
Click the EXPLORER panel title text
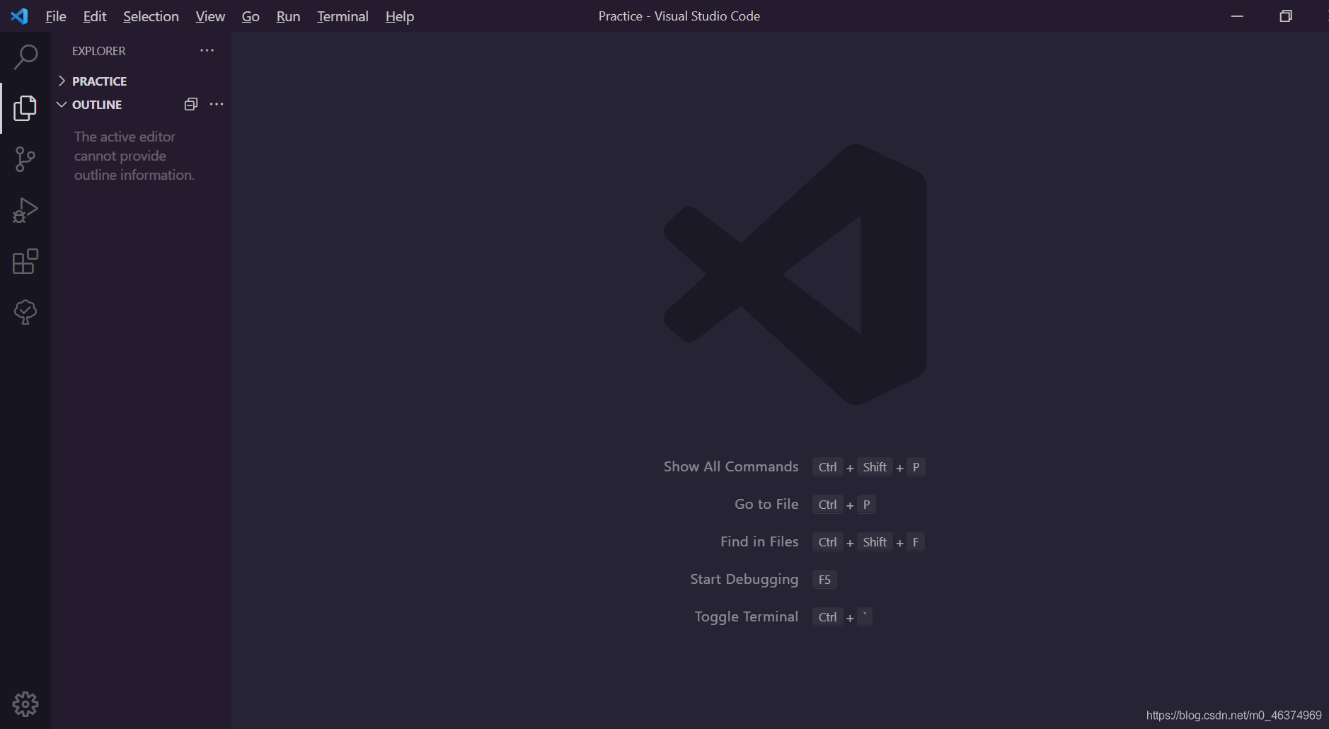pos(98,50)
